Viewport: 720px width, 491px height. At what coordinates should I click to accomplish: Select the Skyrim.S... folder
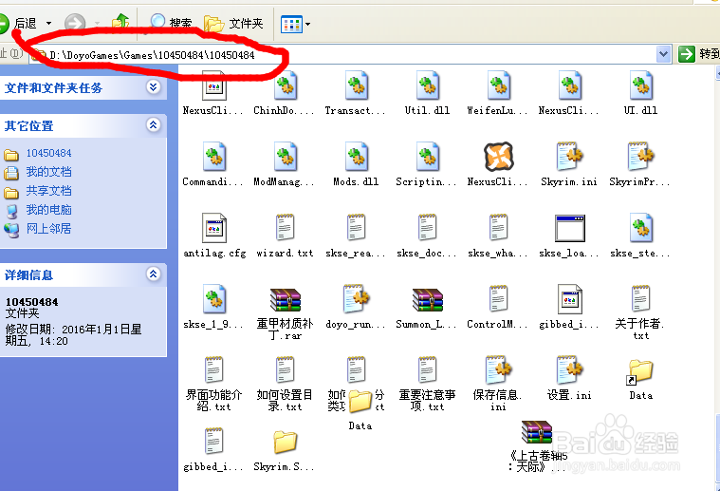tap(285, 449)
